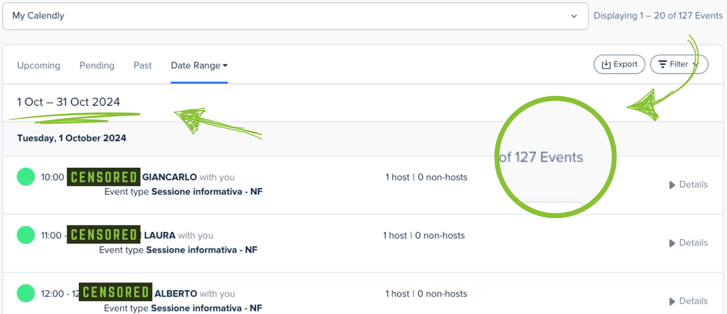Click the GIANCARLO event name
Image resolution: width=727 pixels, height=314 pixels.
[x=169, y=177]
